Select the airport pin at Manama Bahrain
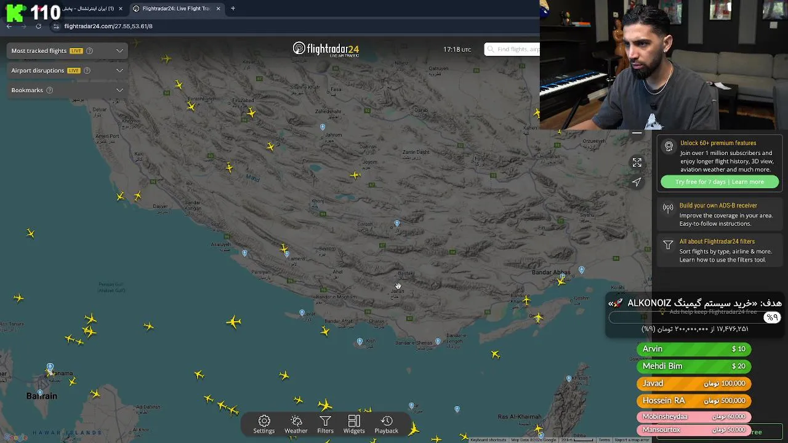 [50, 367]
